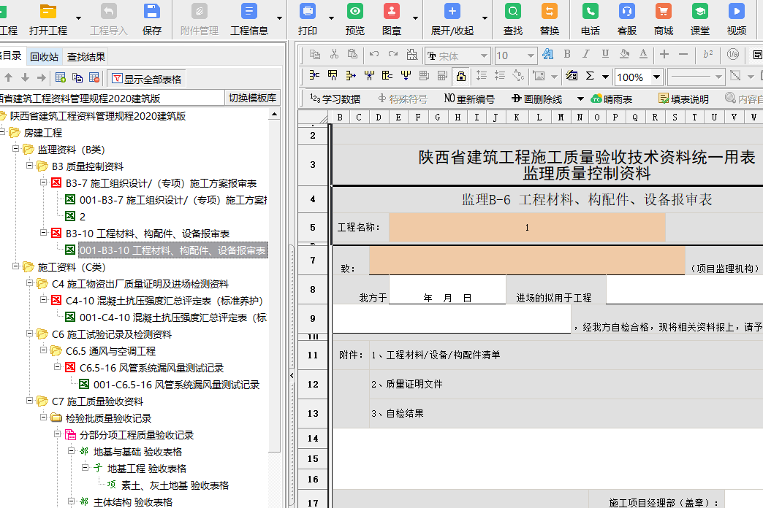This screenshot has width=763, height=508.
Task: Click the minus decrease icon in format toolbar
Action: tap(683, 55)
